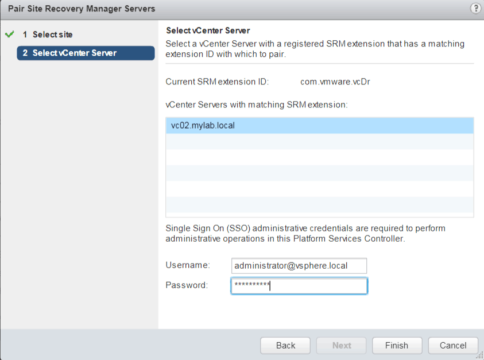Viewport: 484px width, 360px height.
Task: Cancel the pairing wizard
Action: click(x=453, y=345)
